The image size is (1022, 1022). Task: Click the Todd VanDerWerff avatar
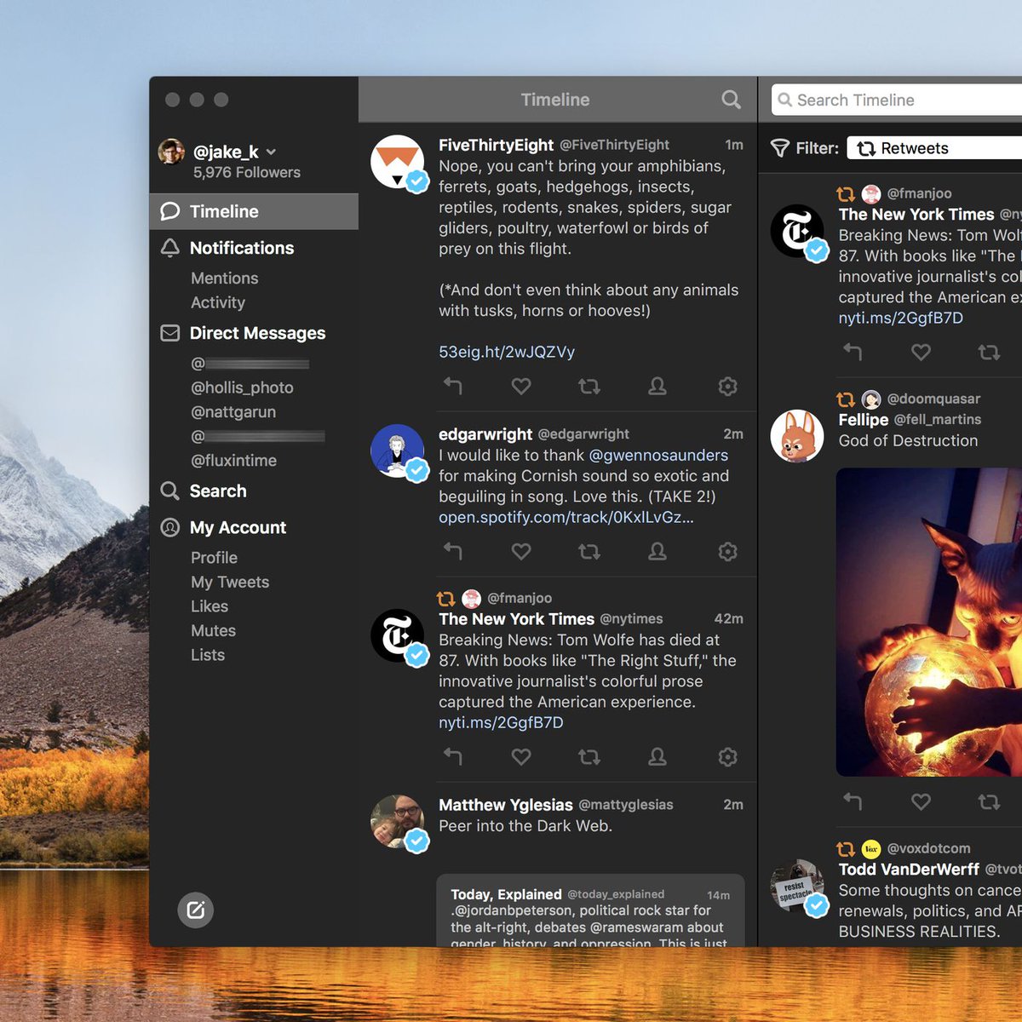pyautogui.click(x=797, y=886)
